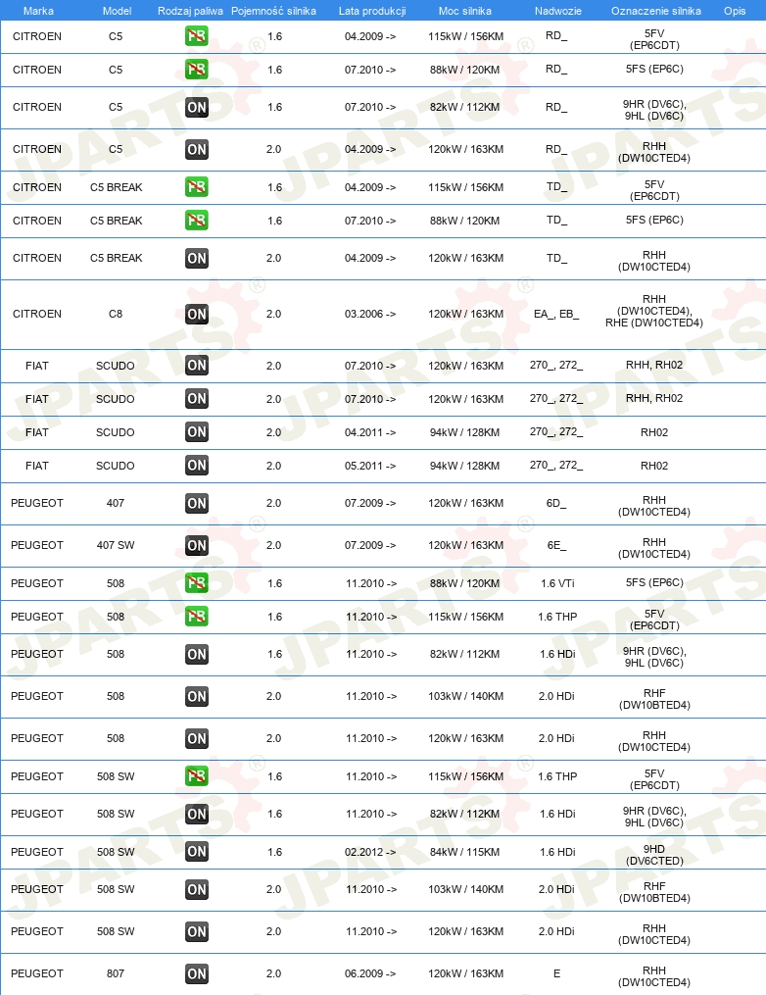Select the 807 model cell
The height and width of the screenshot is (995, 766).
pos(116,973)
